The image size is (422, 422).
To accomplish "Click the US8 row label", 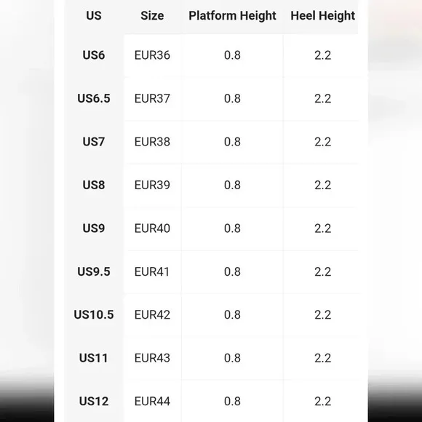I will [x=94, y=185].
